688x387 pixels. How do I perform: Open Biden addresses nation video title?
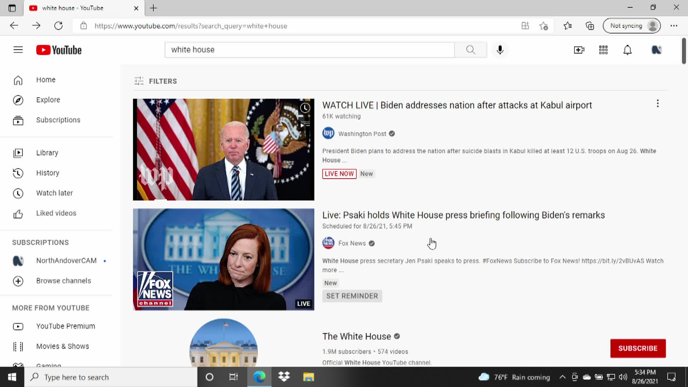(457, 105)
